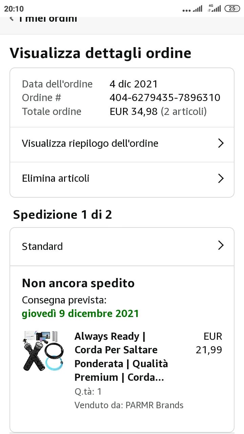This screenshot has width=244, height=434.
Task: Tap the 4G signal strength icon
Action: [215, 8]
